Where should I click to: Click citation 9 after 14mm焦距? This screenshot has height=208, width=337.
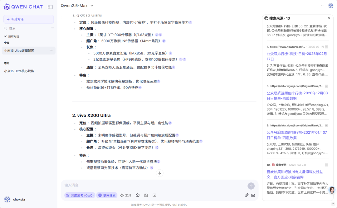pyautogui.click(x=164, y=41)
